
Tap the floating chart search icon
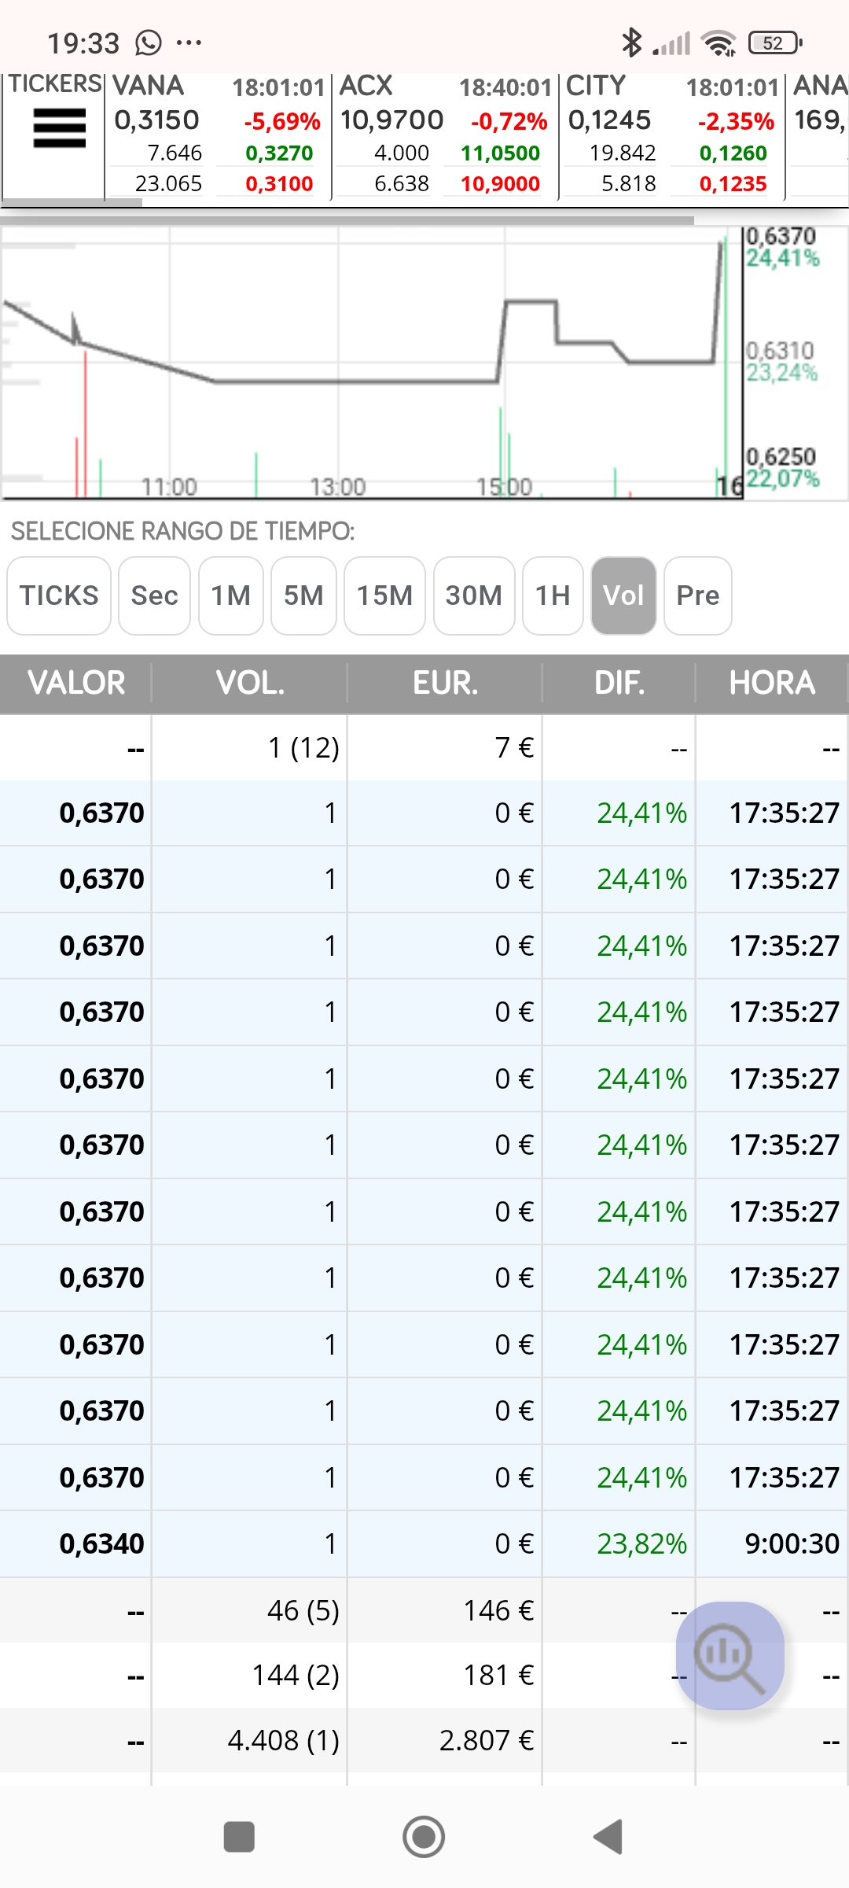click(x=730, y=1655)
